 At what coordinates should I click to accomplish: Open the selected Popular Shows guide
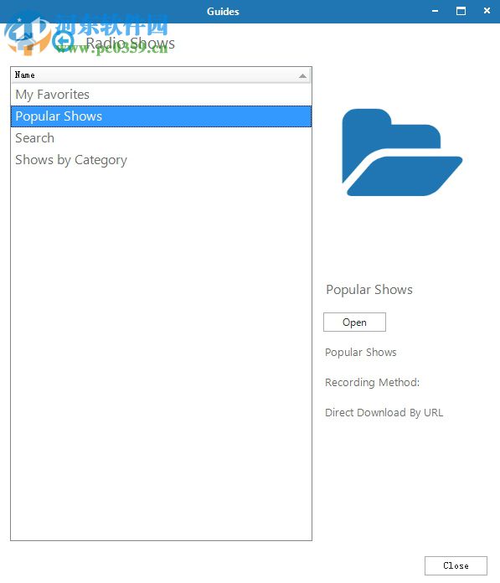pyautogui.click(x=354, y=322)
